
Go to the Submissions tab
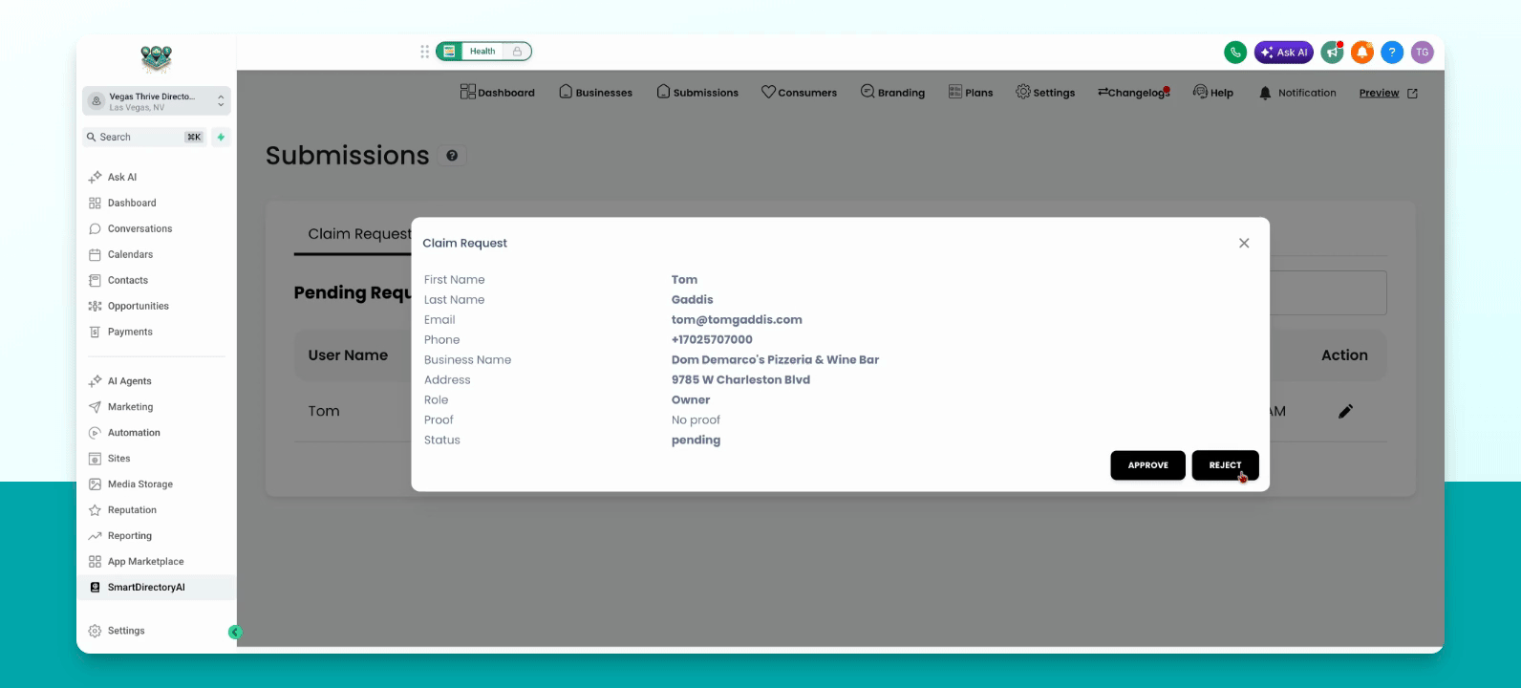[697, 93]
